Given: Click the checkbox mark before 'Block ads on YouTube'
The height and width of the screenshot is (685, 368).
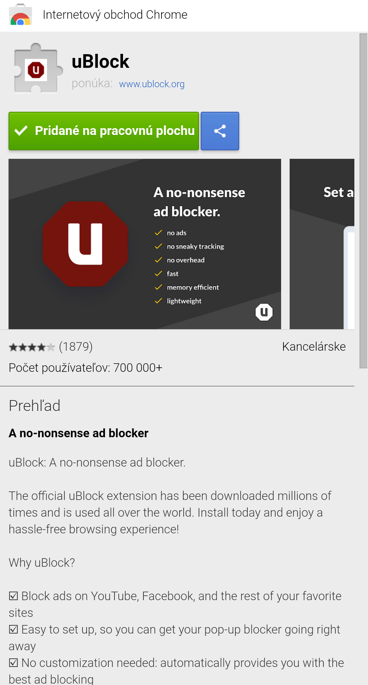Looking at the screenshot, I should (14, 596).
